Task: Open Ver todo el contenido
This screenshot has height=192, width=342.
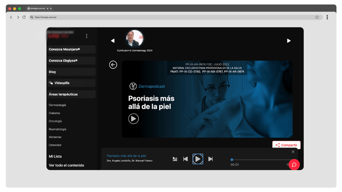Action: point(66,165)
